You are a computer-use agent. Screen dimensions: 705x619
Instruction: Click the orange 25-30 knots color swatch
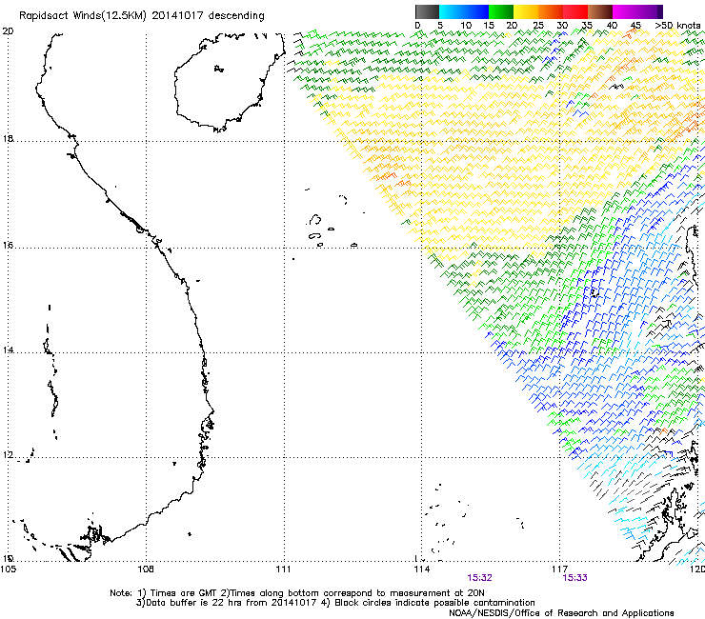(551, 11)
